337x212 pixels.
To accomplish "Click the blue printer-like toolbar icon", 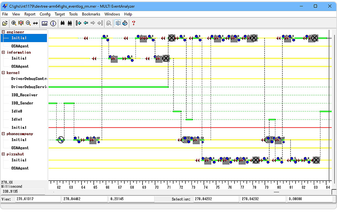I will pyautogui.click(x=125, y=23).
